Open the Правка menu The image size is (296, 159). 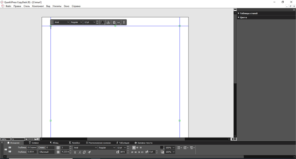coord(17,6)
